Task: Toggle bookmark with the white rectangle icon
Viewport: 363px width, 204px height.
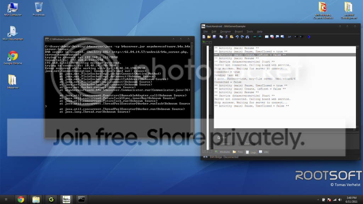Action: coord(267,37)
